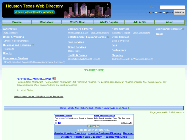Click the footer Home link
This screenshot has width=187, height=140.
point(63,108)
